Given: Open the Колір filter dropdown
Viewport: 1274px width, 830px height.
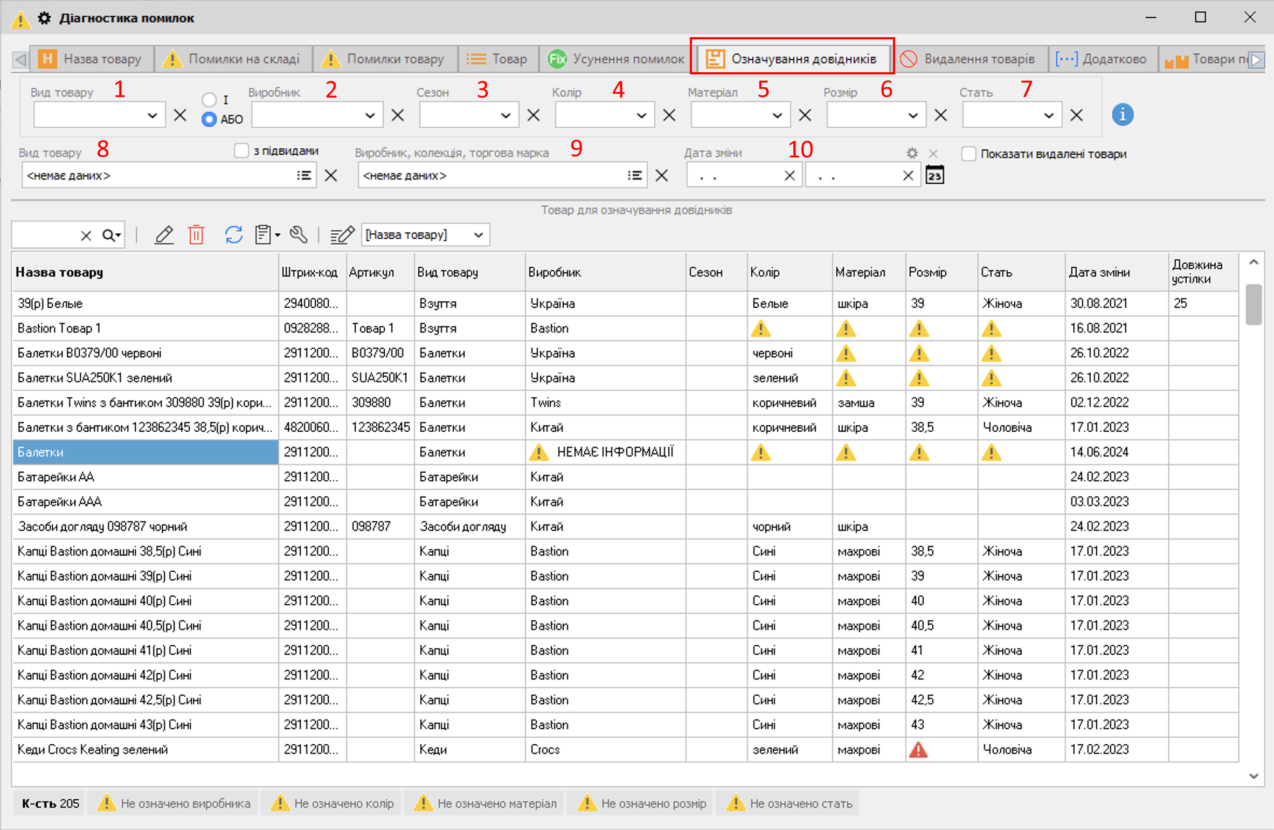Looking at the screenshot, I should tap(641, 115).
